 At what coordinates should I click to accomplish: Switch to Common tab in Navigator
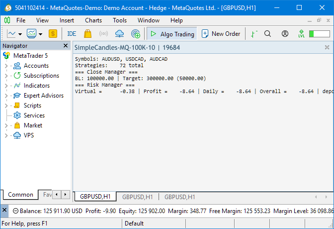tap(21, 195)
